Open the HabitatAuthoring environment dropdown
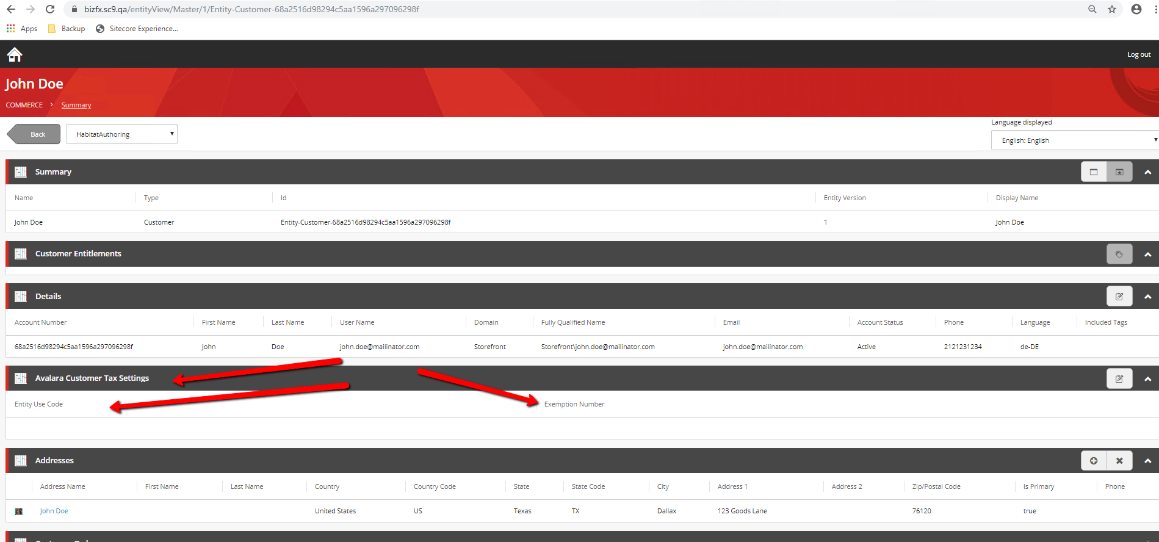The height and width of the screenshot is (542, 1159). [121, 134]
